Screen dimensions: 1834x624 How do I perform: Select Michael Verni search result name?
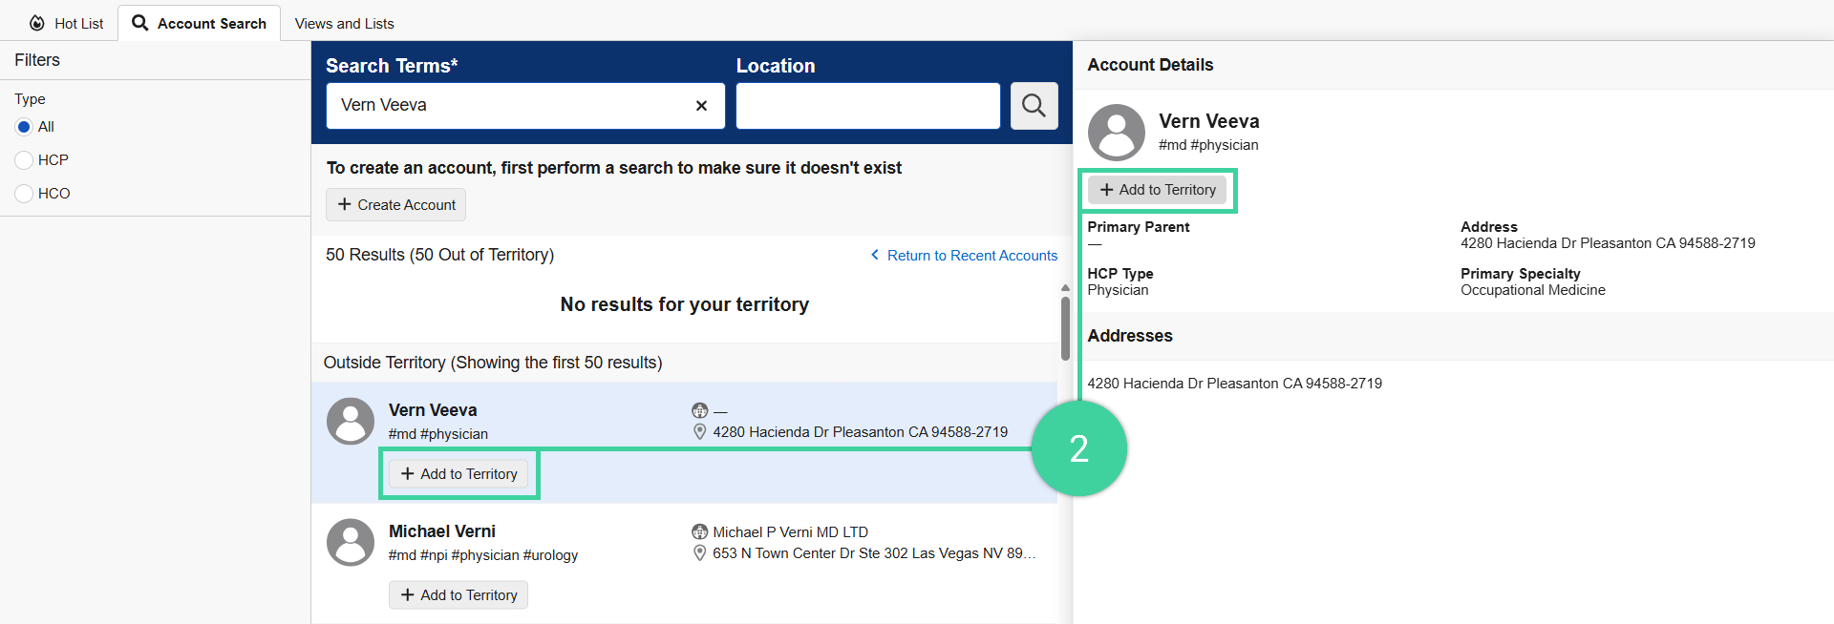pyautogui.click(x=442, y=531)
